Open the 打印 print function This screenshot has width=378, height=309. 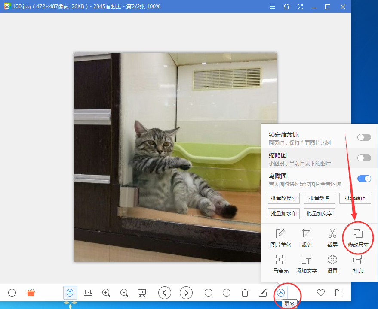(x=358, y=264)
